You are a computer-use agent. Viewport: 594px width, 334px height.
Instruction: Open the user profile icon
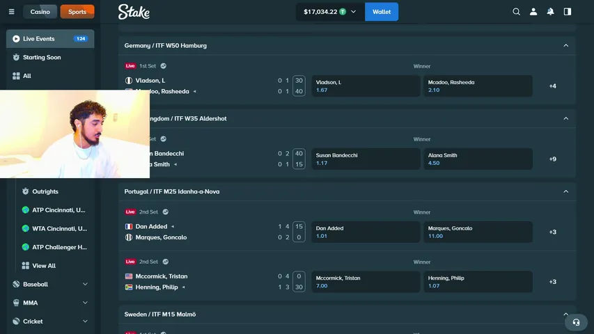pyautogui.click(x=533, y=12)
